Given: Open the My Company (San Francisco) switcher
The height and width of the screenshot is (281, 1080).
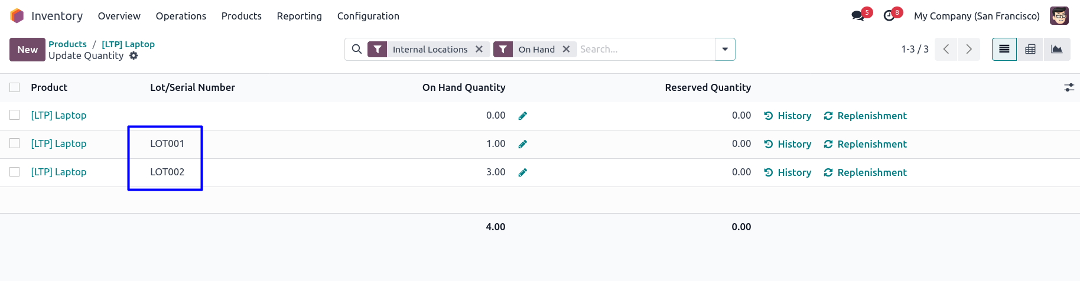Looking at the screenshot, I should [x=976, y=16].
